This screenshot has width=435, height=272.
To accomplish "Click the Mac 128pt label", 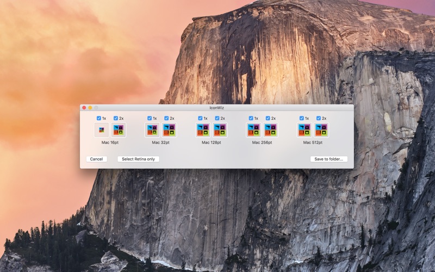I will pyautogui.click(x=212, y=143).
